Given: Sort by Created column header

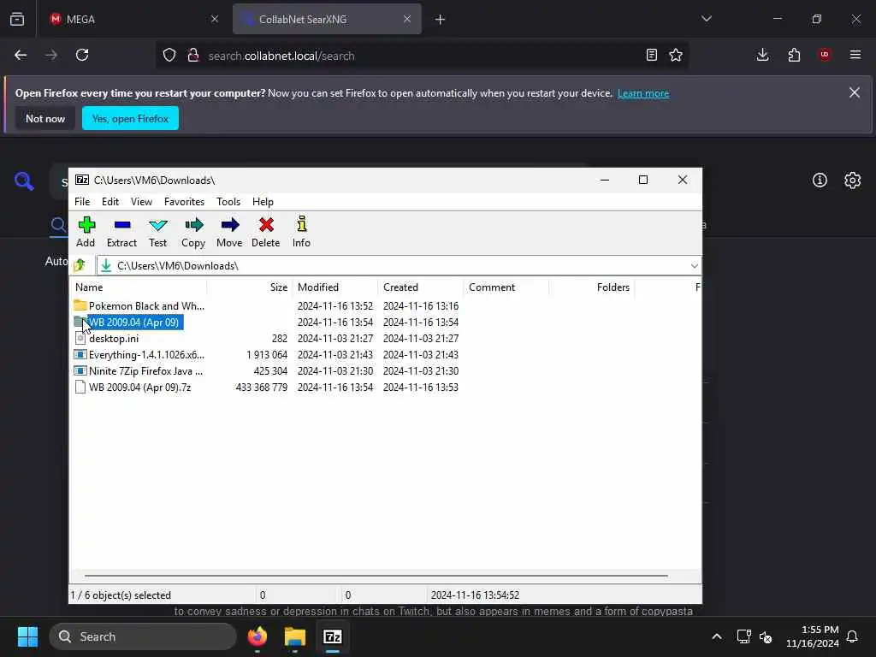Looking at the screenshot, I should pyautogui.click(x=421, y=287).
